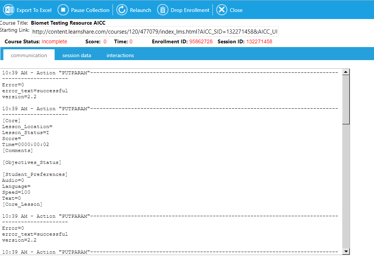Click inside the Starting Link URL field
This screenshot has width=374, height=261.
(154, 31)
